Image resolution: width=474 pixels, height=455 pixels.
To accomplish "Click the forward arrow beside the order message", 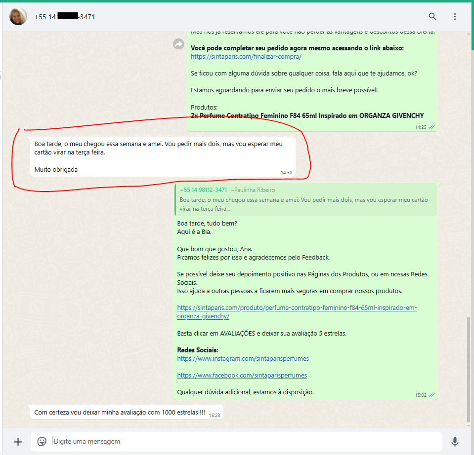I will (x=178, y=44).
